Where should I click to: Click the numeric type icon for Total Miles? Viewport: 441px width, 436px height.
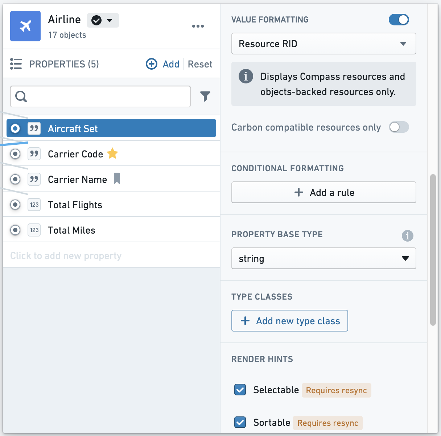tap(34, 230)
